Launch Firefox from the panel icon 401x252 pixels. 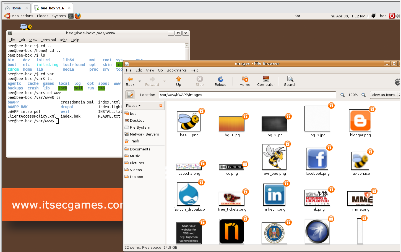[x=78, y=16]
